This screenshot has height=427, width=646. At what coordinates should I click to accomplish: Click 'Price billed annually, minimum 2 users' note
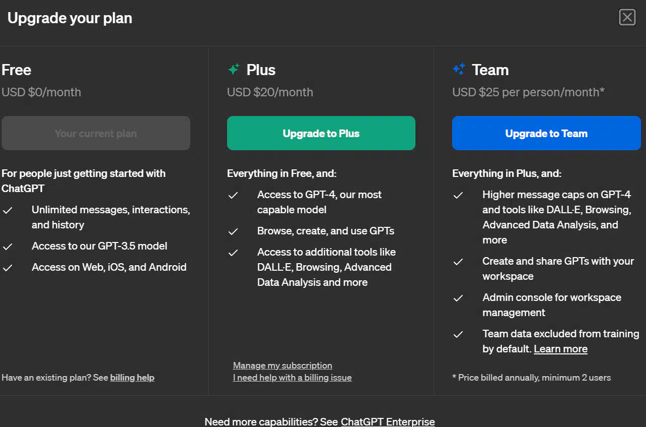[531, 378]
